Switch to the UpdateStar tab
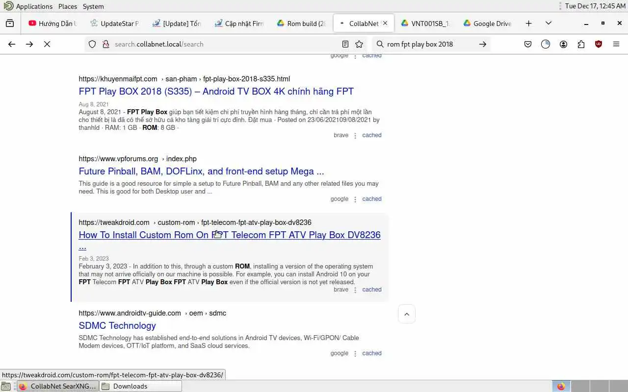 (115, 23)
